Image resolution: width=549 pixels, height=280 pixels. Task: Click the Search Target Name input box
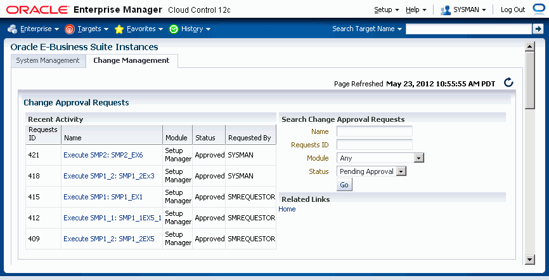(x=468, y=29)
